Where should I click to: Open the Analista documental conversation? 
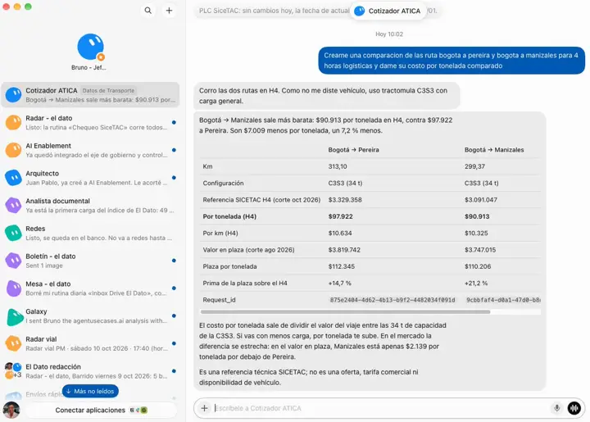pos(90,206)
